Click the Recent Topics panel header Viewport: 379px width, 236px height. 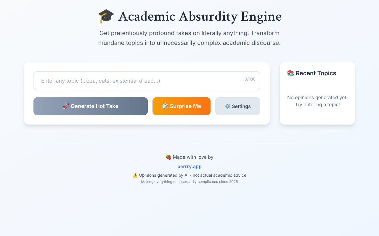311,73
